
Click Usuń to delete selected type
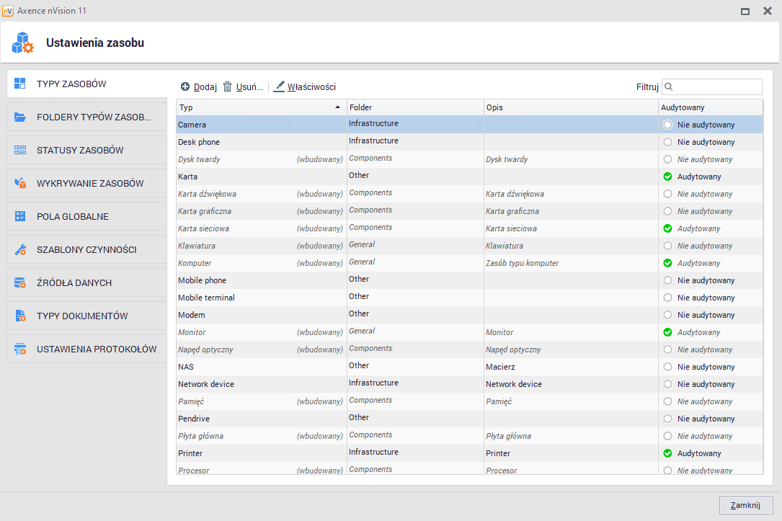242,86
